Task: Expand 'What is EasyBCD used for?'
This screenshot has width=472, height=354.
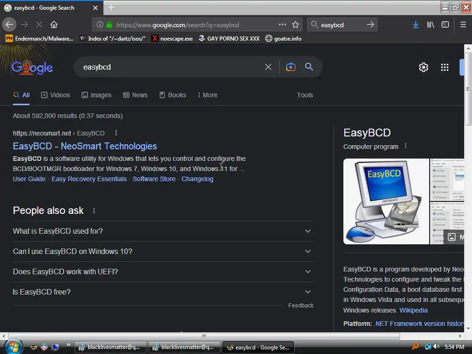Action: click(x=163, y=231)
